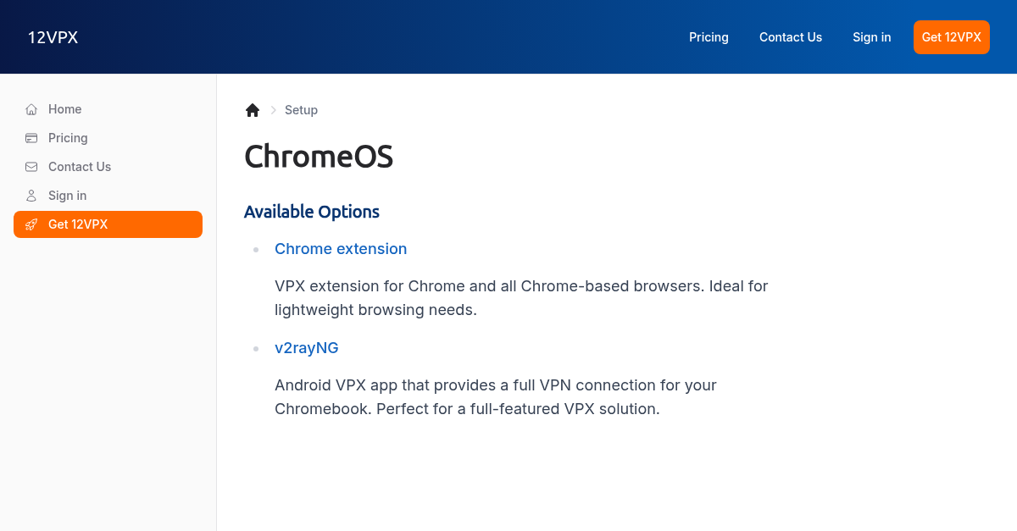Open Contact Us from the top navigation
This screenshot has height=531, width=1017.
791,37
